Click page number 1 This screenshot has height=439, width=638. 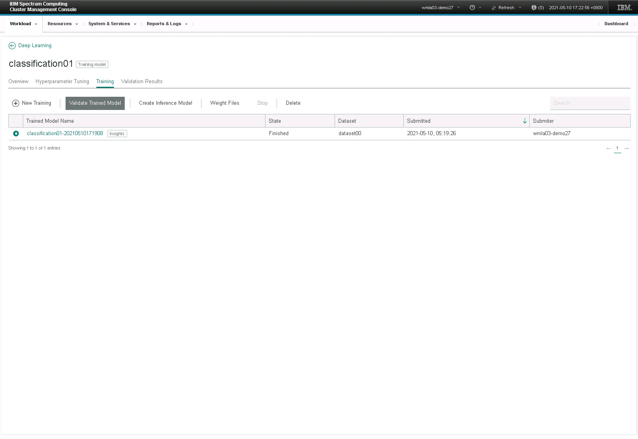coord(617,148)
